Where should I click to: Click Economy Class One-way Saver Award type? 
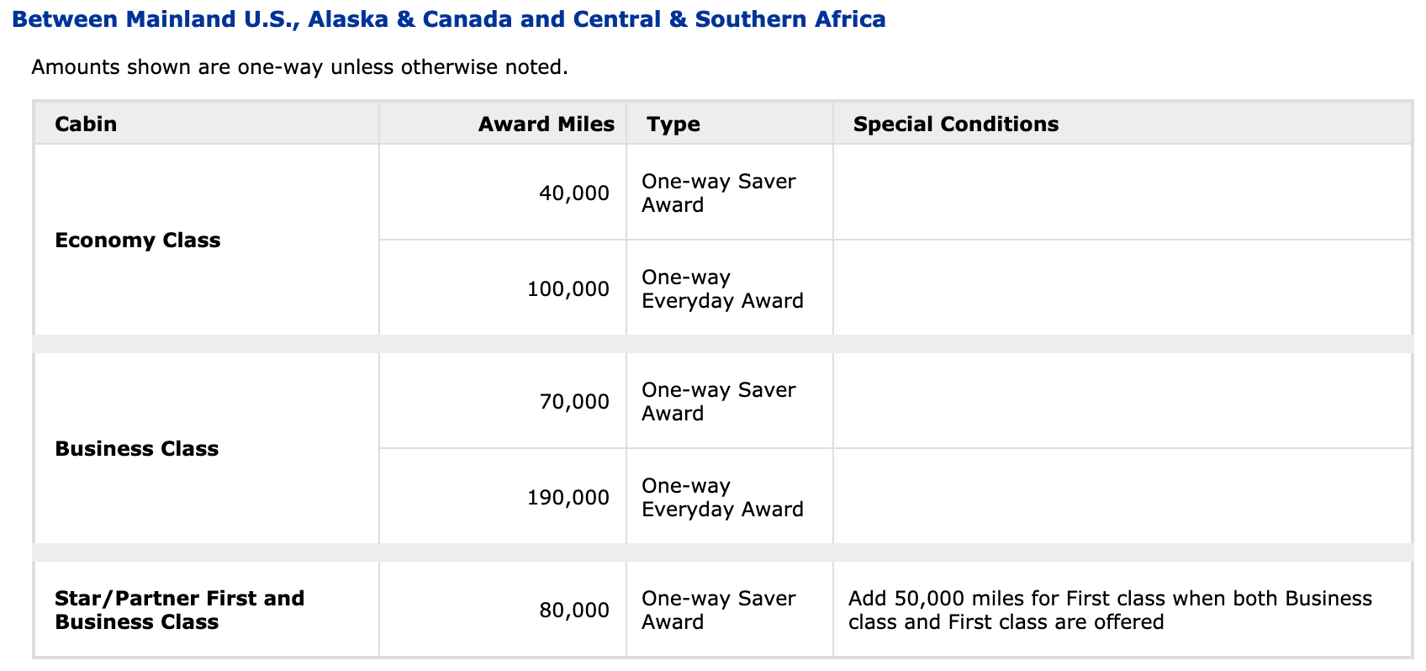click(718, 193)
